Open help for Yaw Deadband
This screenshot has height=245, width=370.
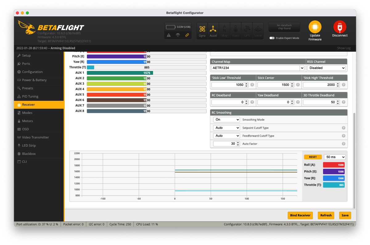pos(298,102)
